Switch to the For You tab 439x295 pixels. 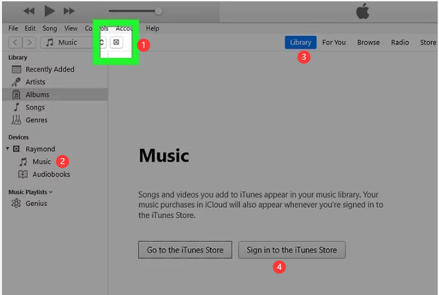point(334,43)
